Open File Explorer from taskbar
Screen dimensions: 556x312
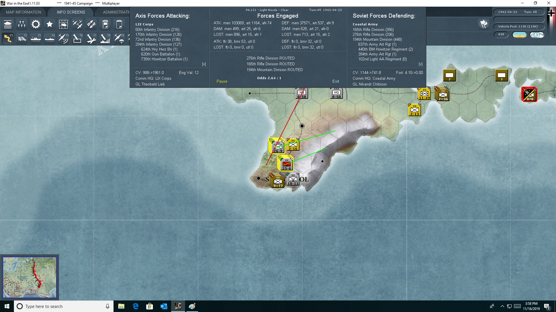tap(121, 306)
